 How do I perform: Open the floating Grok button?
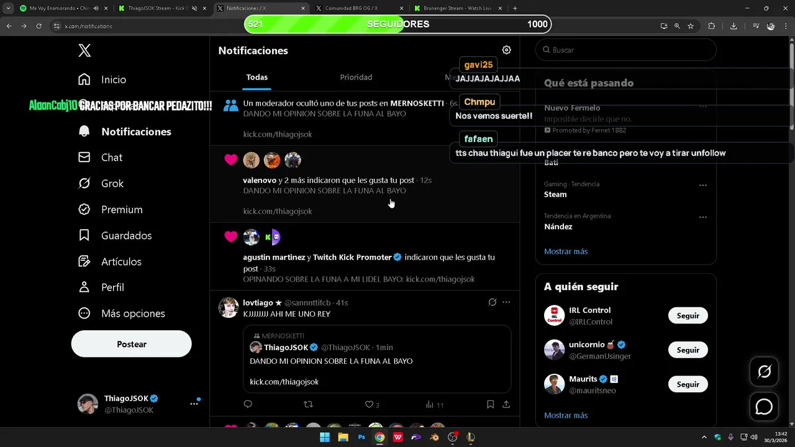764,371
